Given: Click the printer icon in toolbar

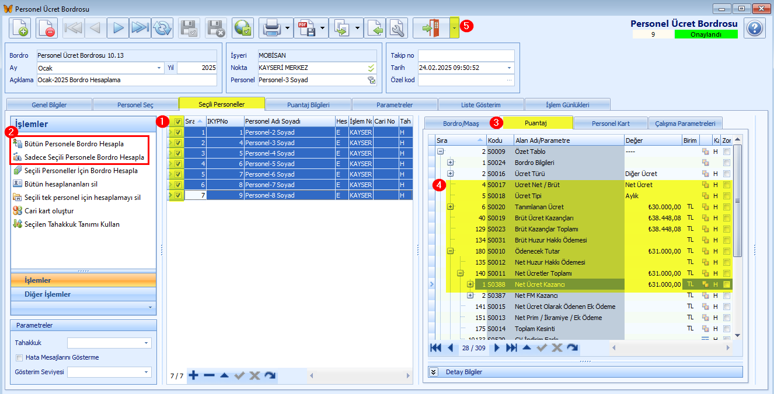Looking at the screenshot, I should click(x=271, y=27).
